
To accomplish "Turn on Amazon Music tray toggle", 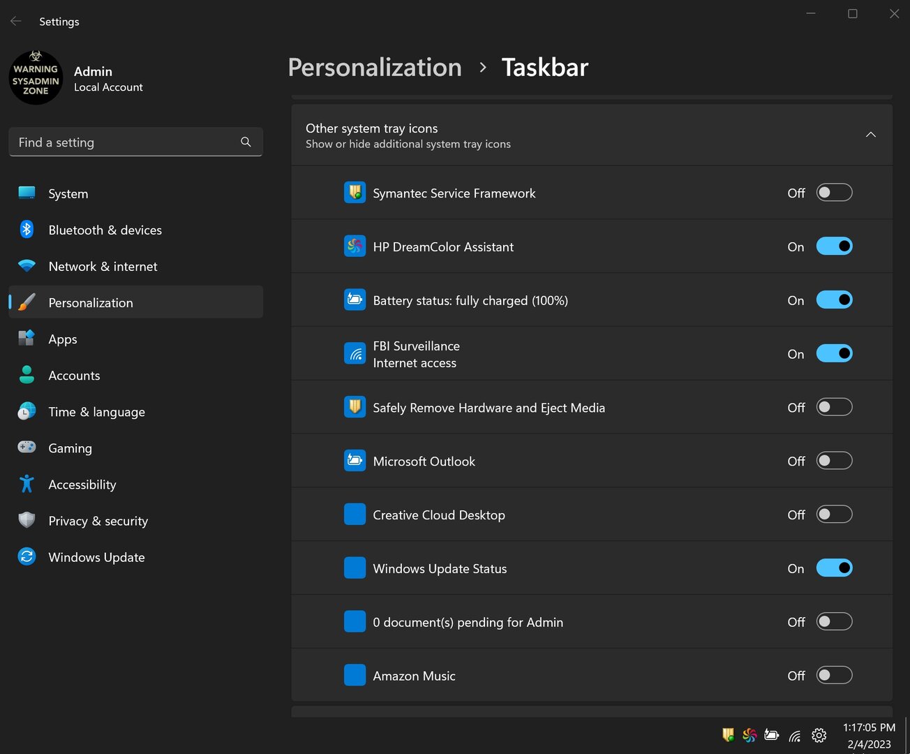I will click(835, 675).
